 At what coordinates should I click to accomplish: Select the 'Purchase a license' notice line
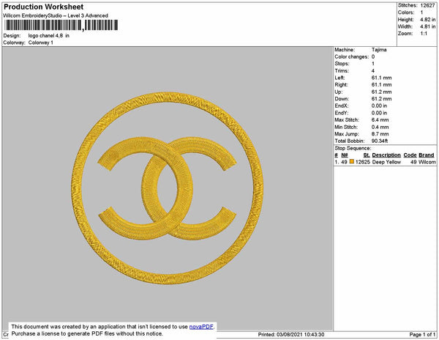(x=87, y=333)
